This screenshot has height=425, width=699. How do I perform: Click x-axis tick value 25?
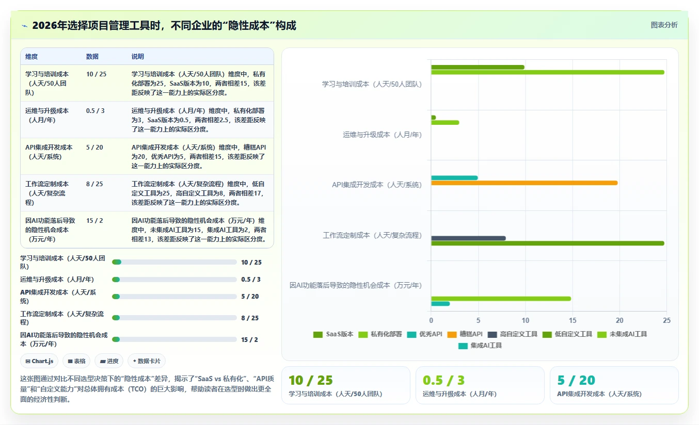pyautogui.click(x=666, y=320)
